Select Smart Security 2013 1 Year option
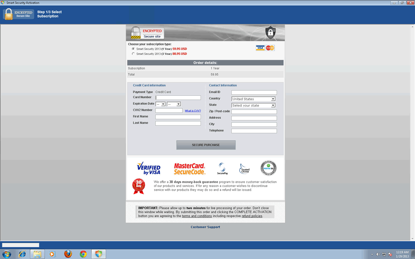415x259 pixels. [133, 49]
